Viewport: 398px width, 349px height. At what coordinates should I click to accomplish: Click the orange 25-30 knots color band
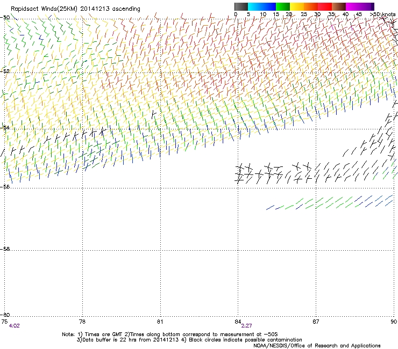[311, 6]
